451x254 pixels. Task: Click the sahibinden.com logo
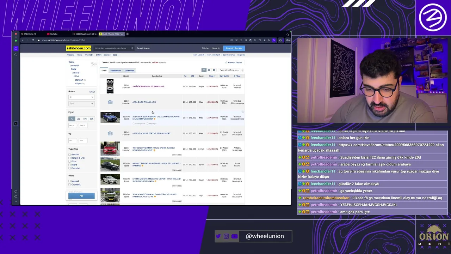click(79, 48)
